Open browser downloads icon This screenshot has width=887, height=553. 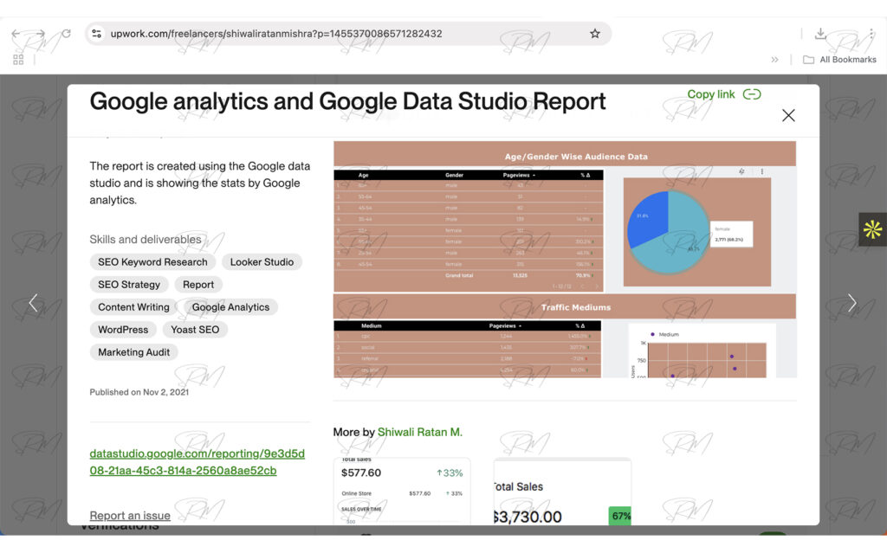click(x=820, y=34)
